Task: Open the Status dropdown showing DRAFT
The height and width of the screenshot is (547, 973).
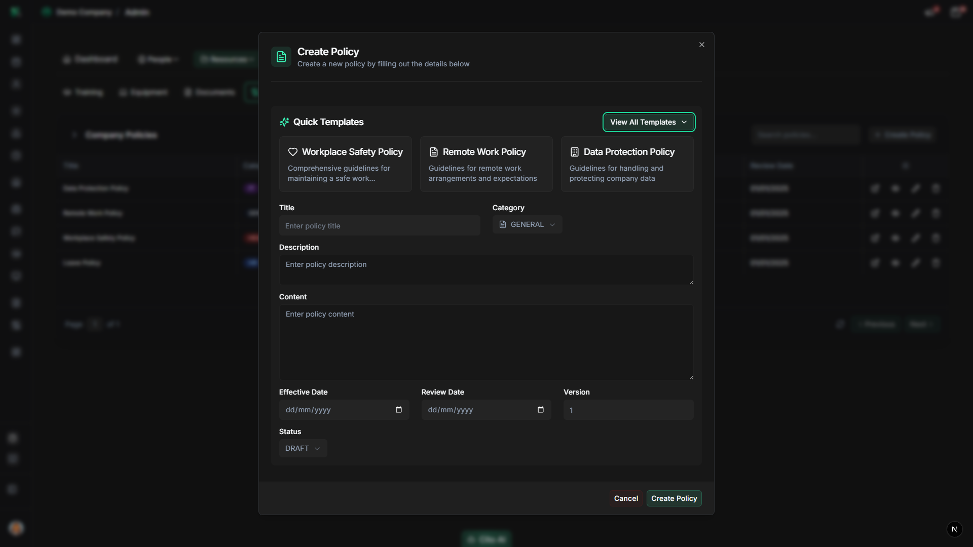Action: [x=303, y=448]
